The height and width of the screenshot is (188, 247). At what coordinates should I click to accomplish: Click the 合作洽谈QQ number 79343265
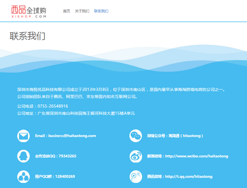[x=68, y=156]
